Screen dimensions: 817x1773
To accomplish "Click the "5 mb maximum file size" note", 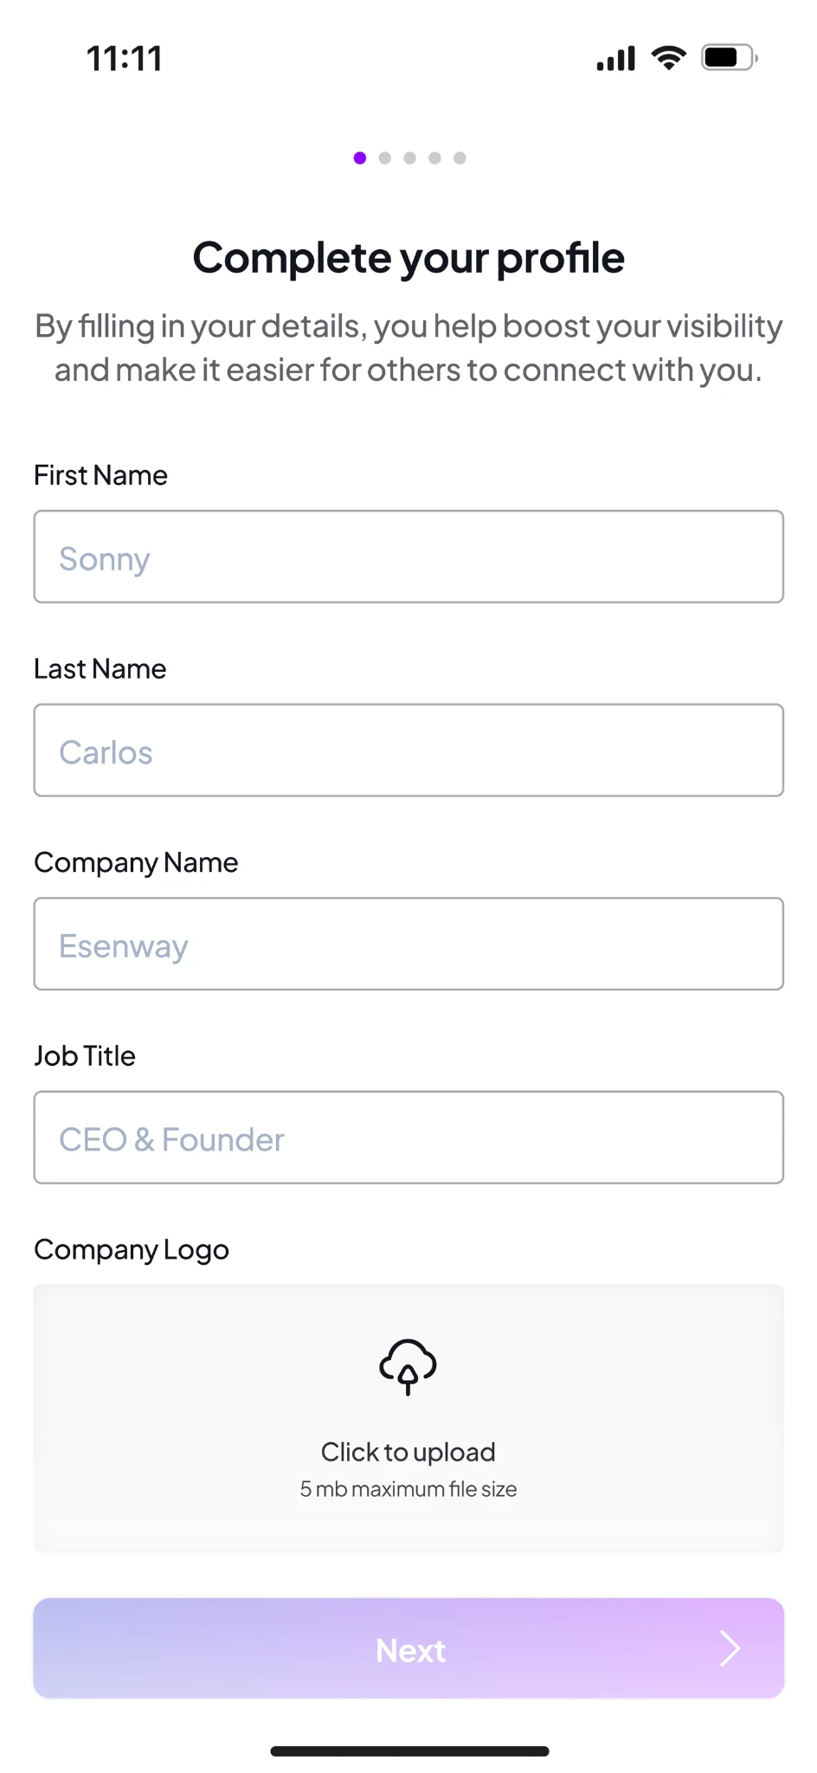I will (408, 1489).
